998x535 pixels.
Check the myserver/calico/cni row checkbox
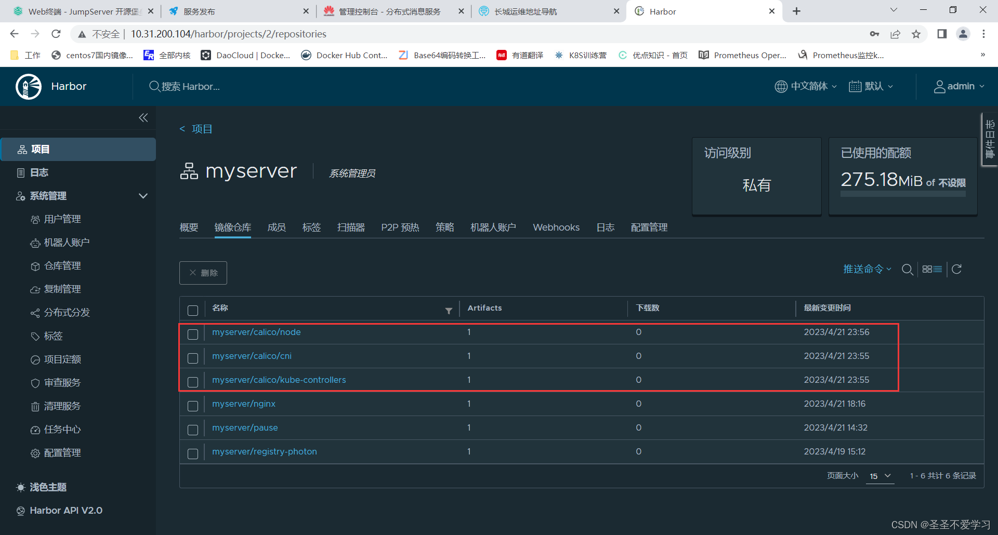coord(193,358)
